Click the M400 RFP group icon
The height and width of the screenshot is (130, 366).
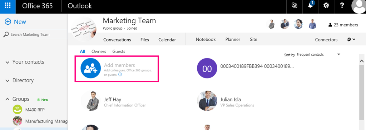point(17,110)
